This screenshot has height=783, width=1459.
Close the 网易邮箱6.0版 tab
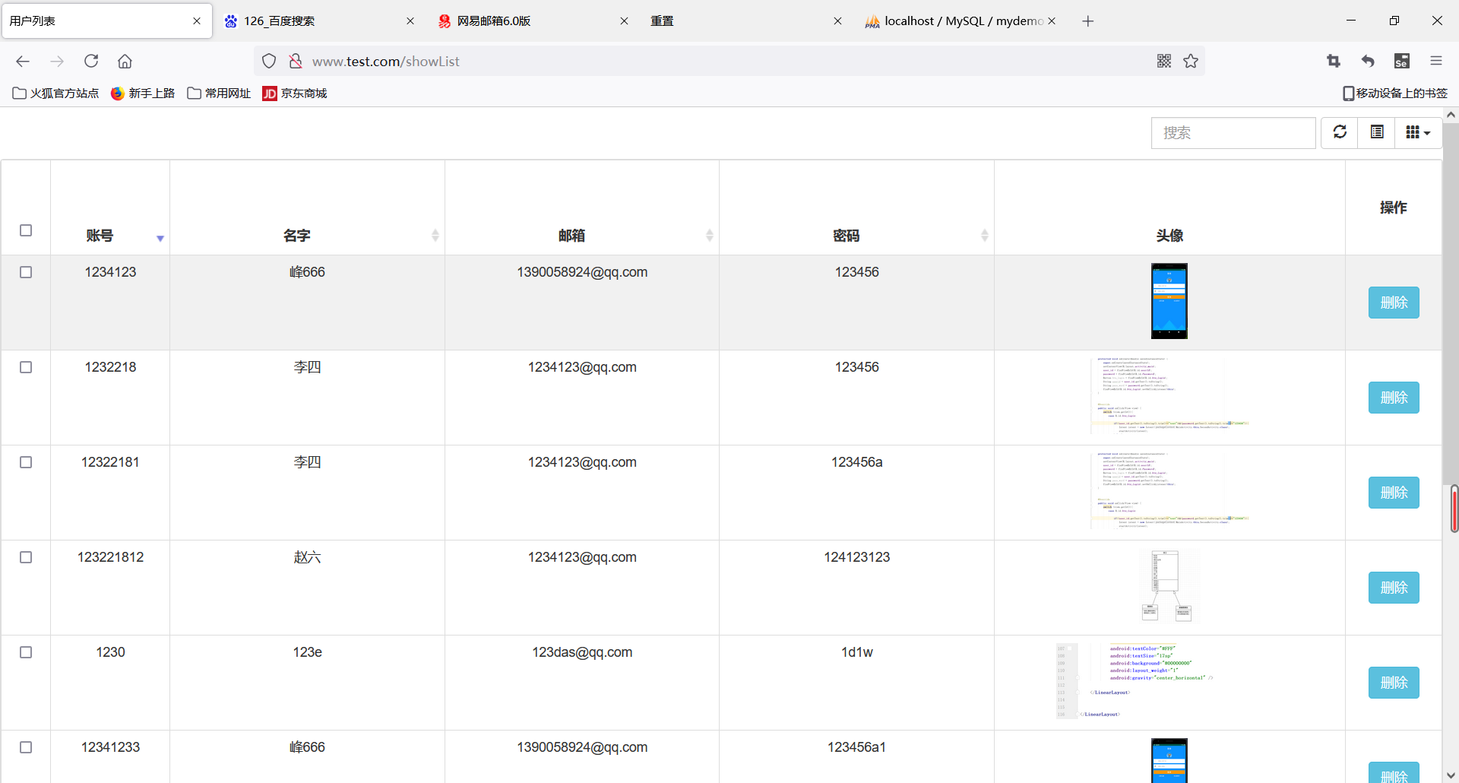click(624, 21)
